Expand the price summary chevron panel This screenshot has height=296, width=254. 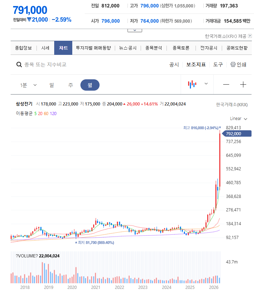135,30
